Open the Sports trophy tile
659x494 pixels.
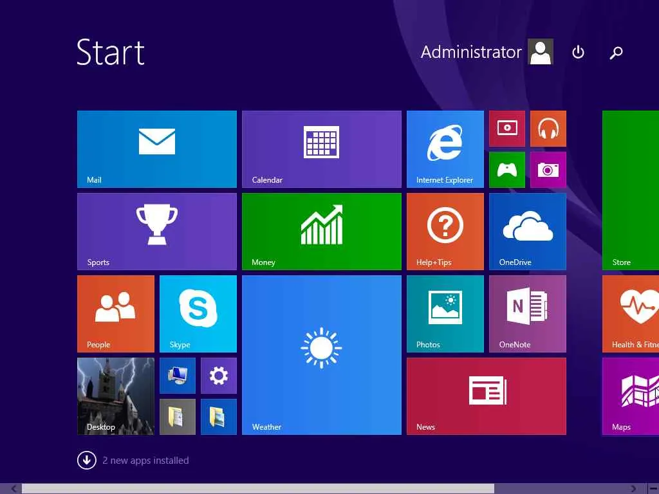tap(157, 232)
